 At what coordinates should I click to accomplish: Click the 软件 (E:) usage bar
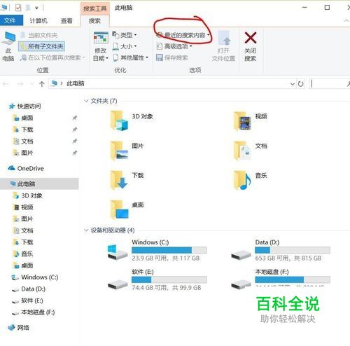pyautogui.click(x=169, y=279)
